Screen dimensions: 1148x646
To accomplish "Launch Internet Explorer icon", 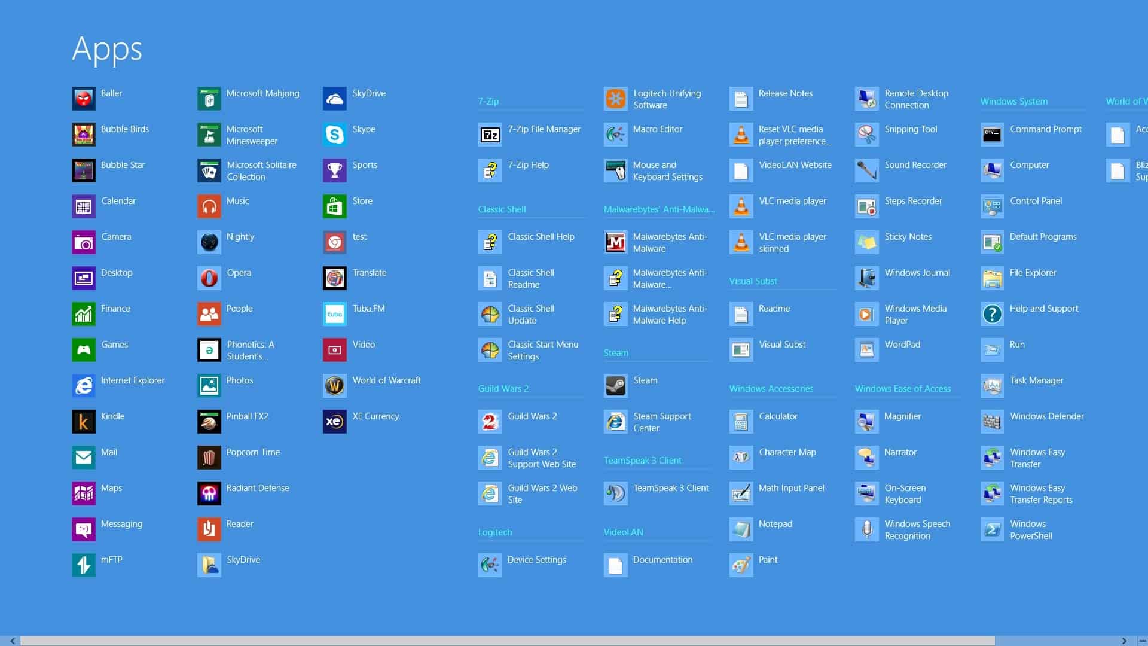I will (84, 386).
